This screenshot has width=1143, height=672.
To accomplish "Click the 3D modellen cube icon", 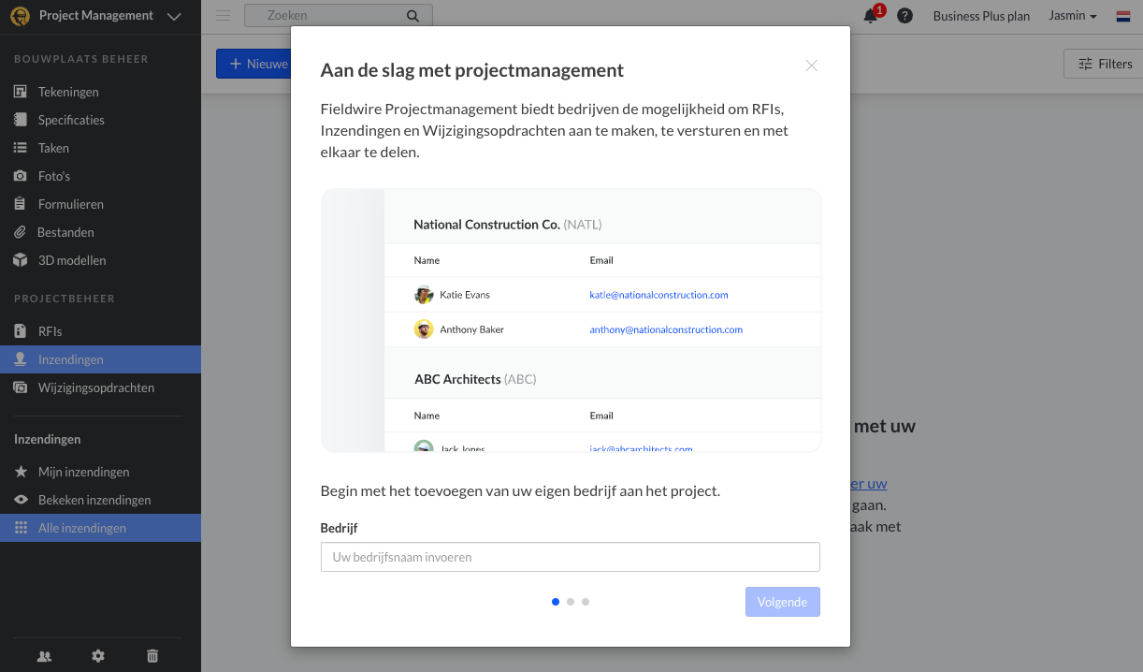I will tap(21, 260).
